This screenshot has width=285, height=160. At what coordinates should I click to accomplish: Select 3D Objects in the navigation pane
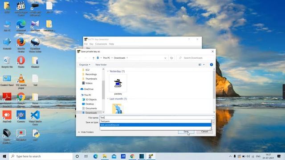click(x=91, y=100)
